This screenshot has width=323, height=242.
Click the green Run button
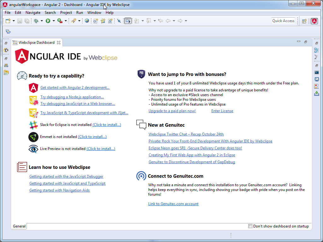click(x=48, y=21)
